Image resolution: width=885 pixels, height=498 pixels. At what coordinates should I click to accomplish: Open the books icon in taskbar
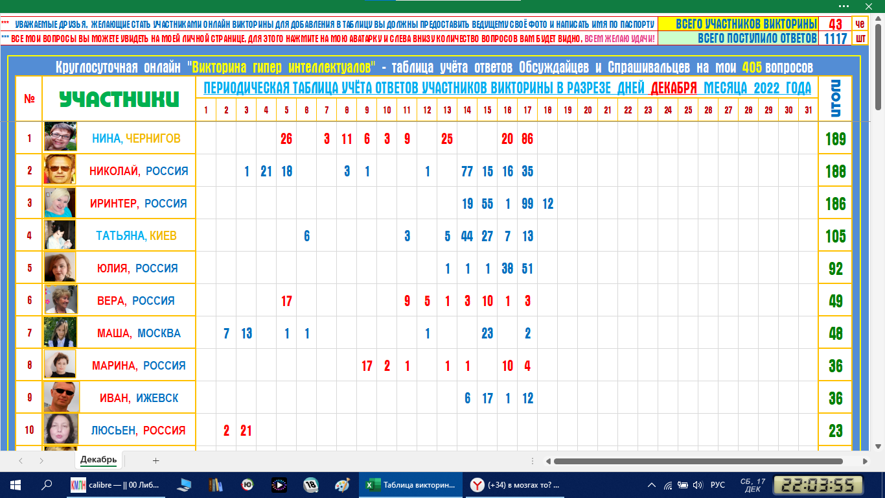[x=215, y=484]
